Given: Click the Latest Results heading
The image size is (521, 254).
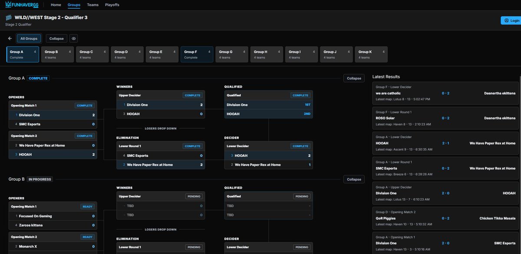Looking at the screenshot, I should [x=386, y=77].
